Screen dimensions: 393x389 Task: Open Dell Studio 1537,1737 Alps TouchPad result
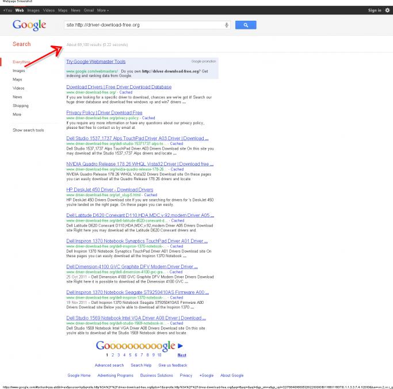(x=138, y=138)
